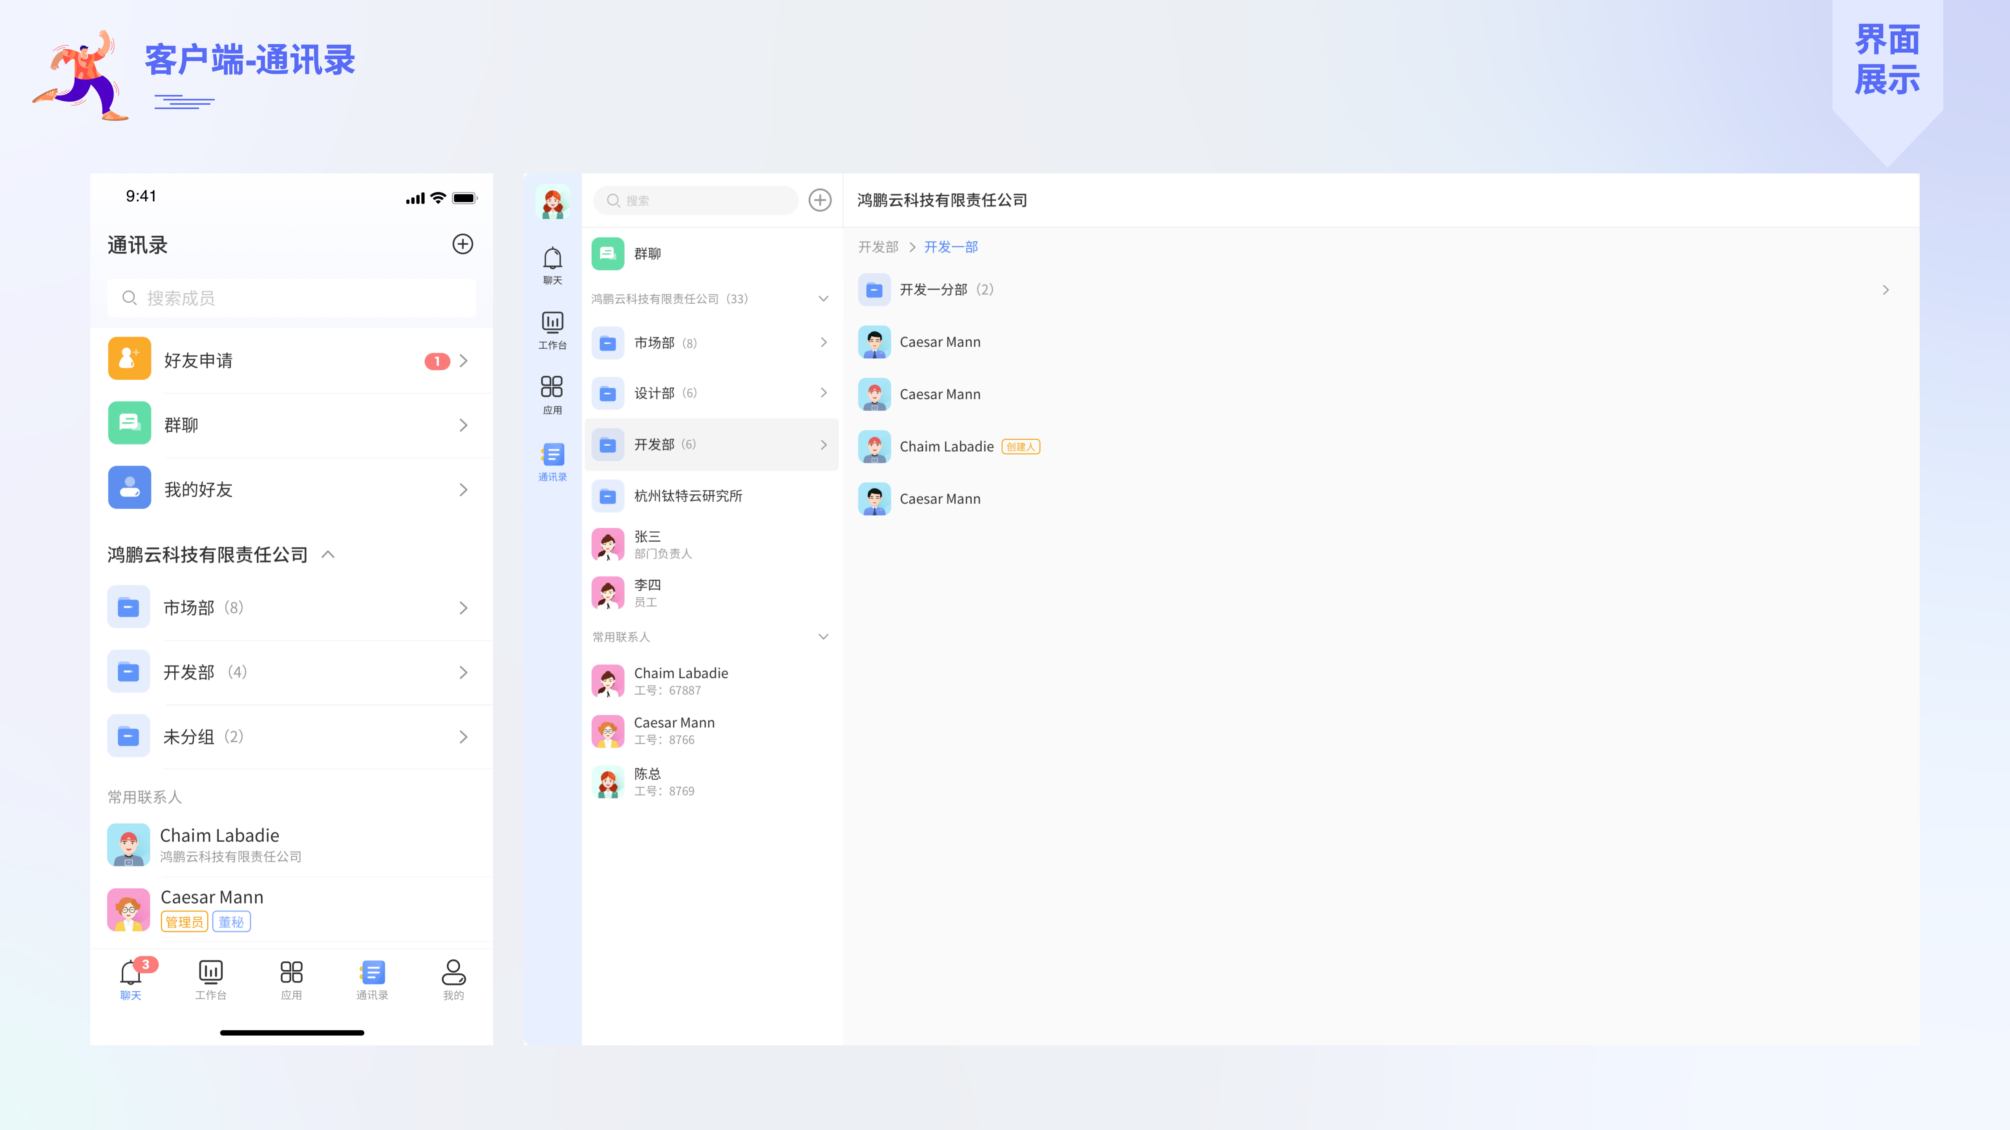Open chevron on 我的好友 row
The height and width of the screenshot is (1130, 2010).
[x=464, y=490]
